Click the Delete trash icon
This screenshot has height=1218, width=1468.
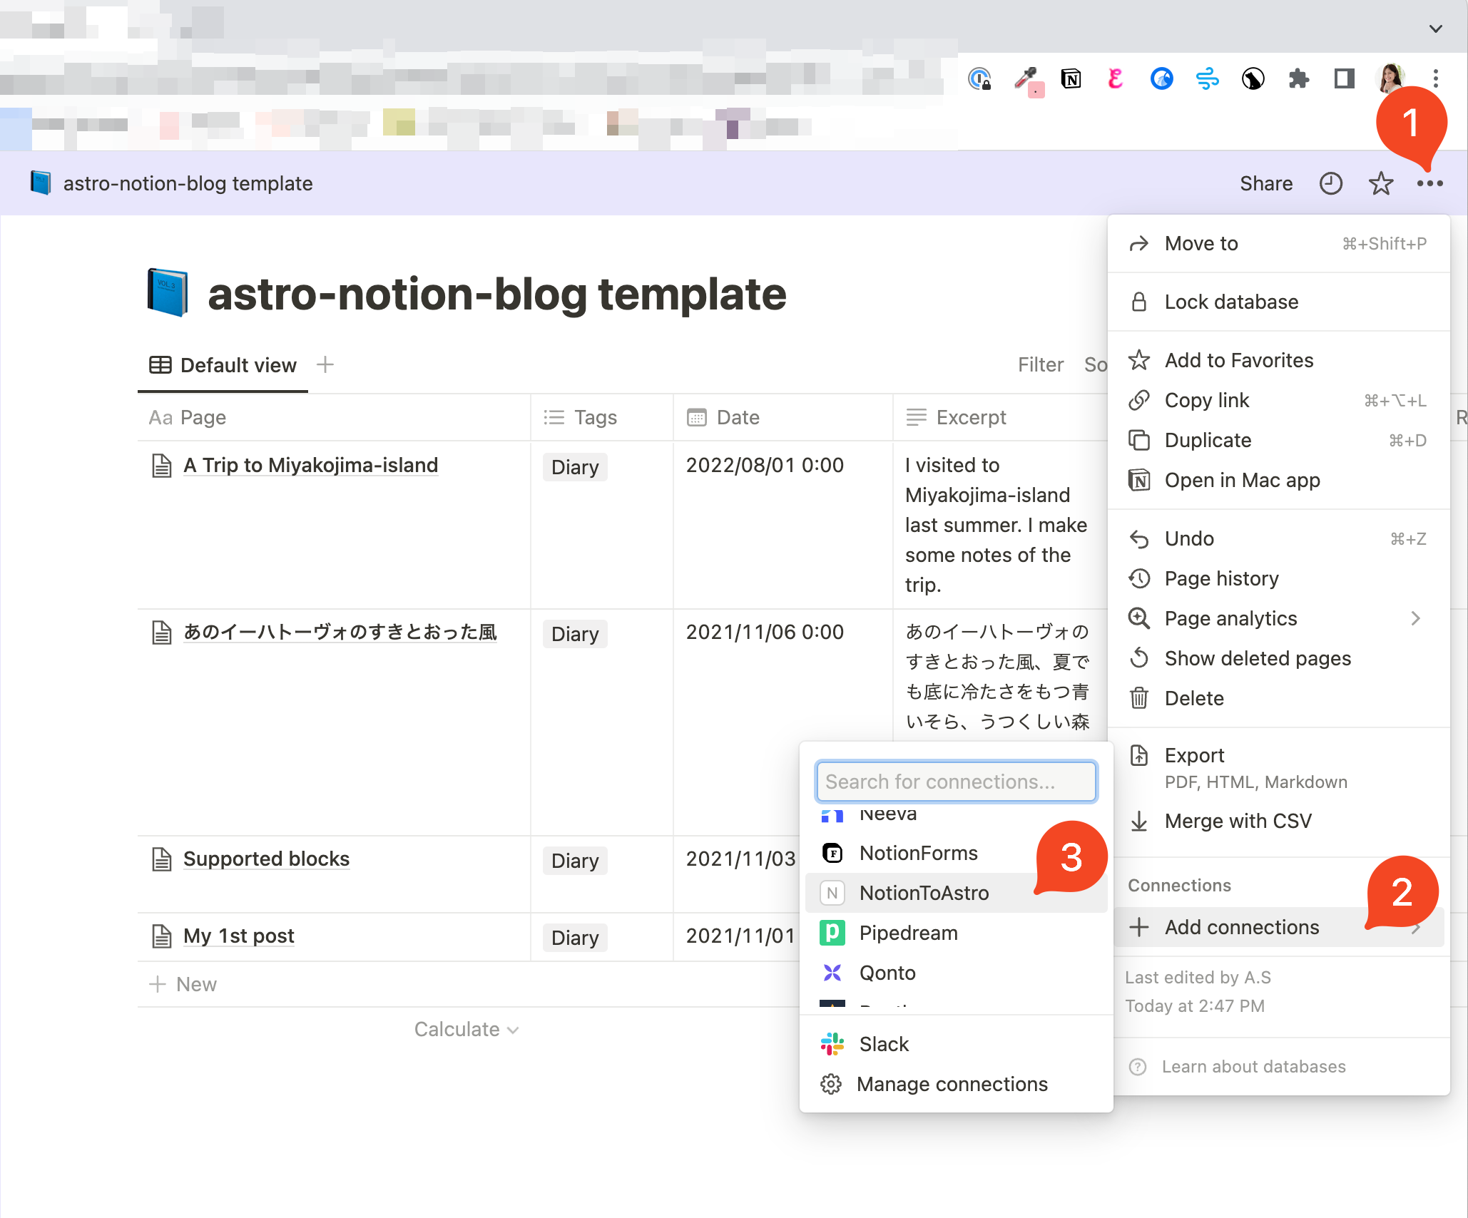[x=1139, y=698]
